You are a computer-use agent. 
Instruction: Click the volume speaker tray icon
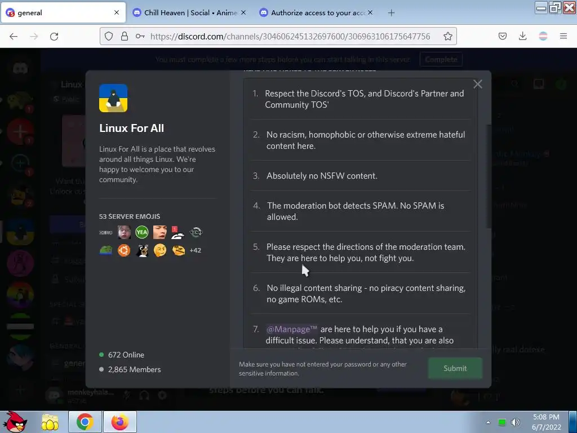[x=516, y=422]
